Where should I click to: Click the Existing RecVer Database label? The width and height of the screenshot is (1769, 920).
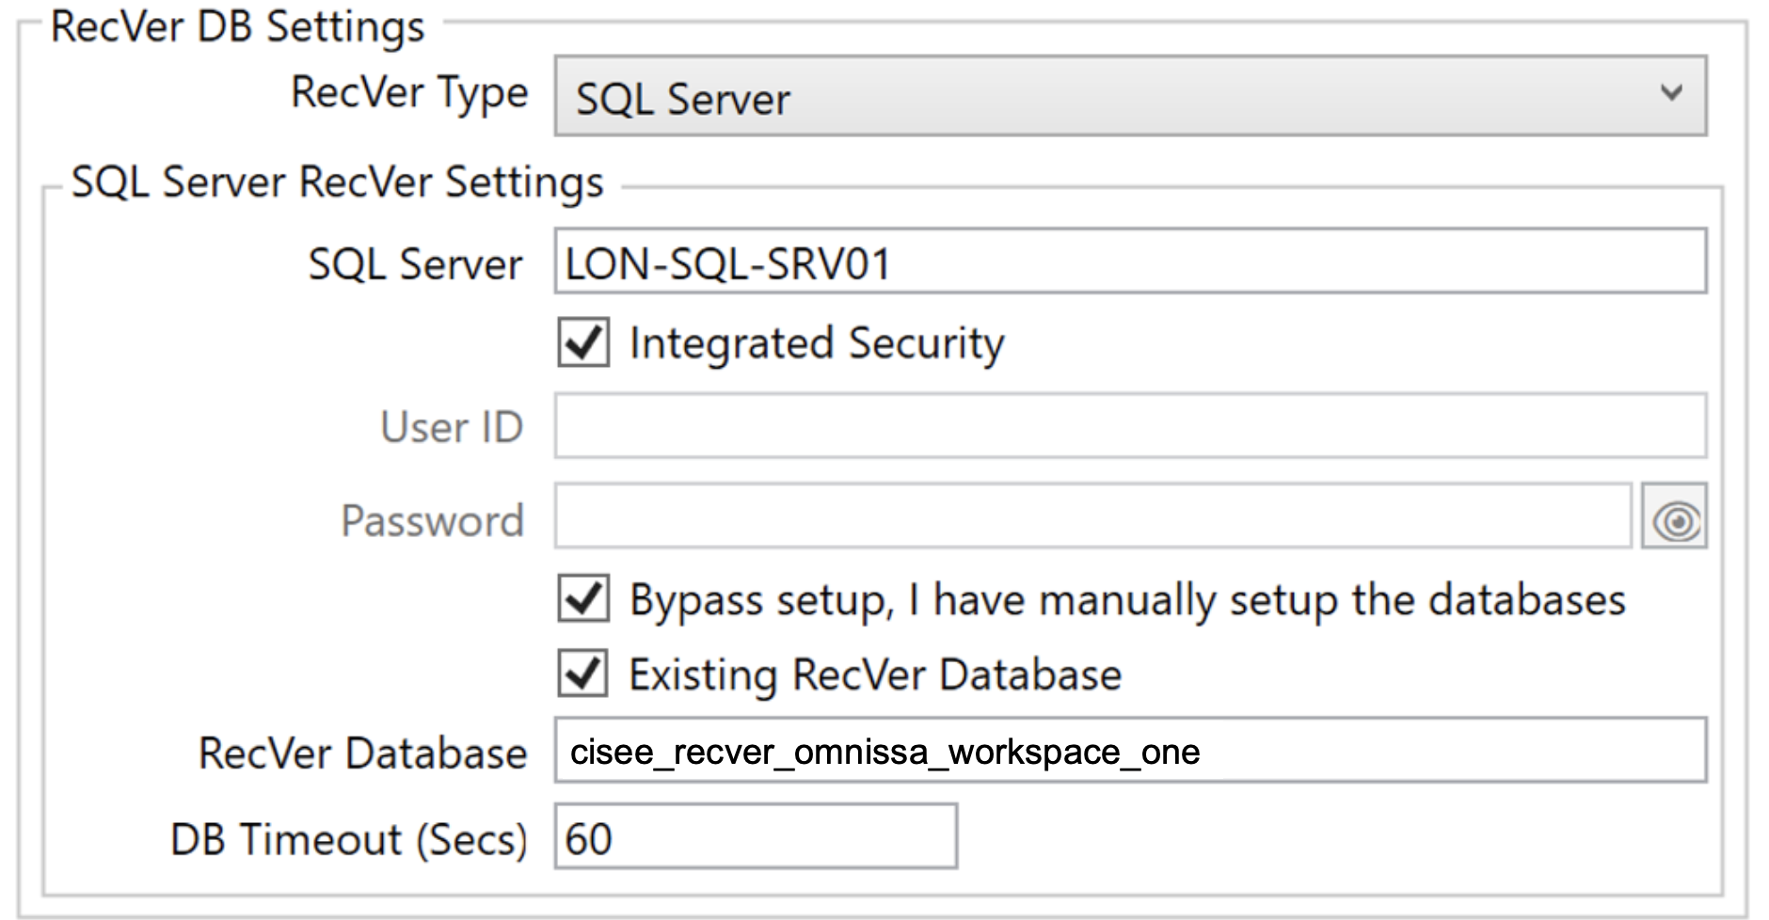pyautogui.click(x=875, y=675)
